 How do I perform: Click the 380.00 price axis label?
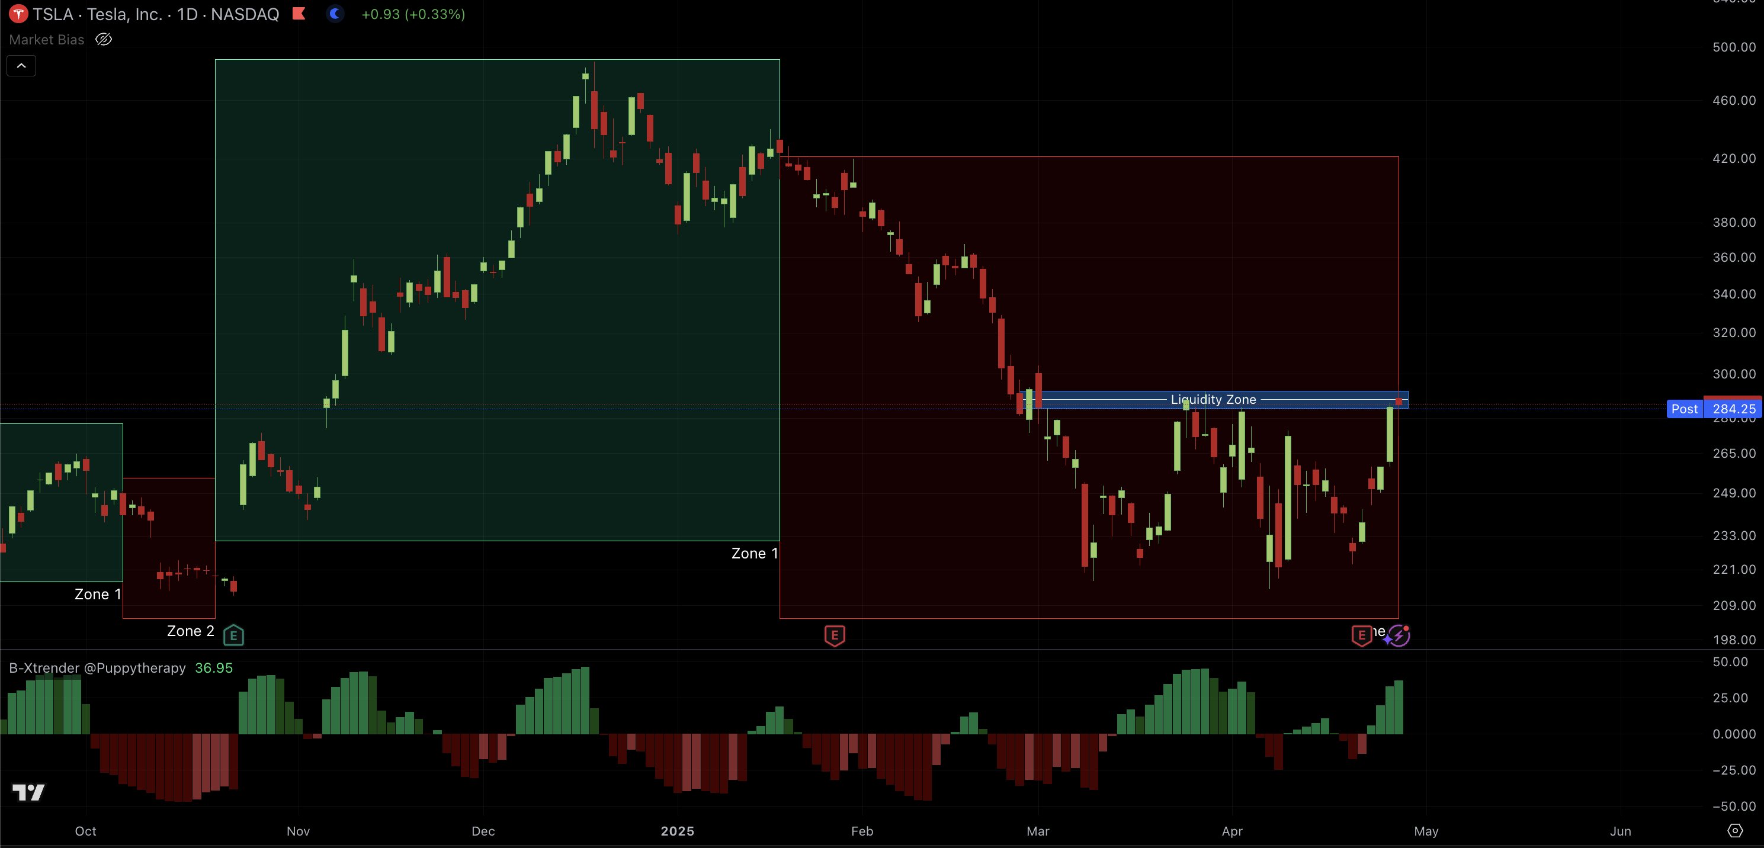1734,223
